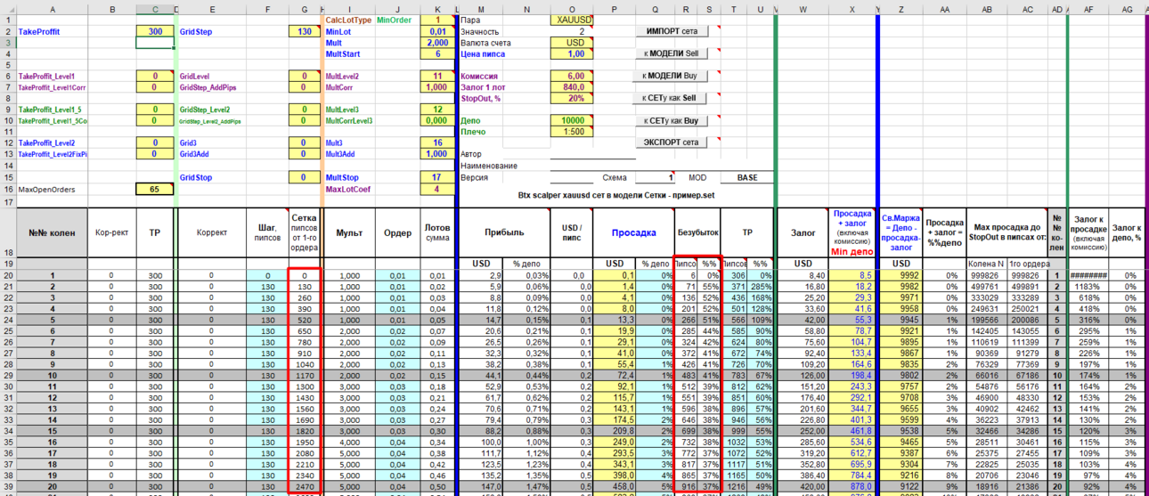Select column C header

click(x=155, y=8)
